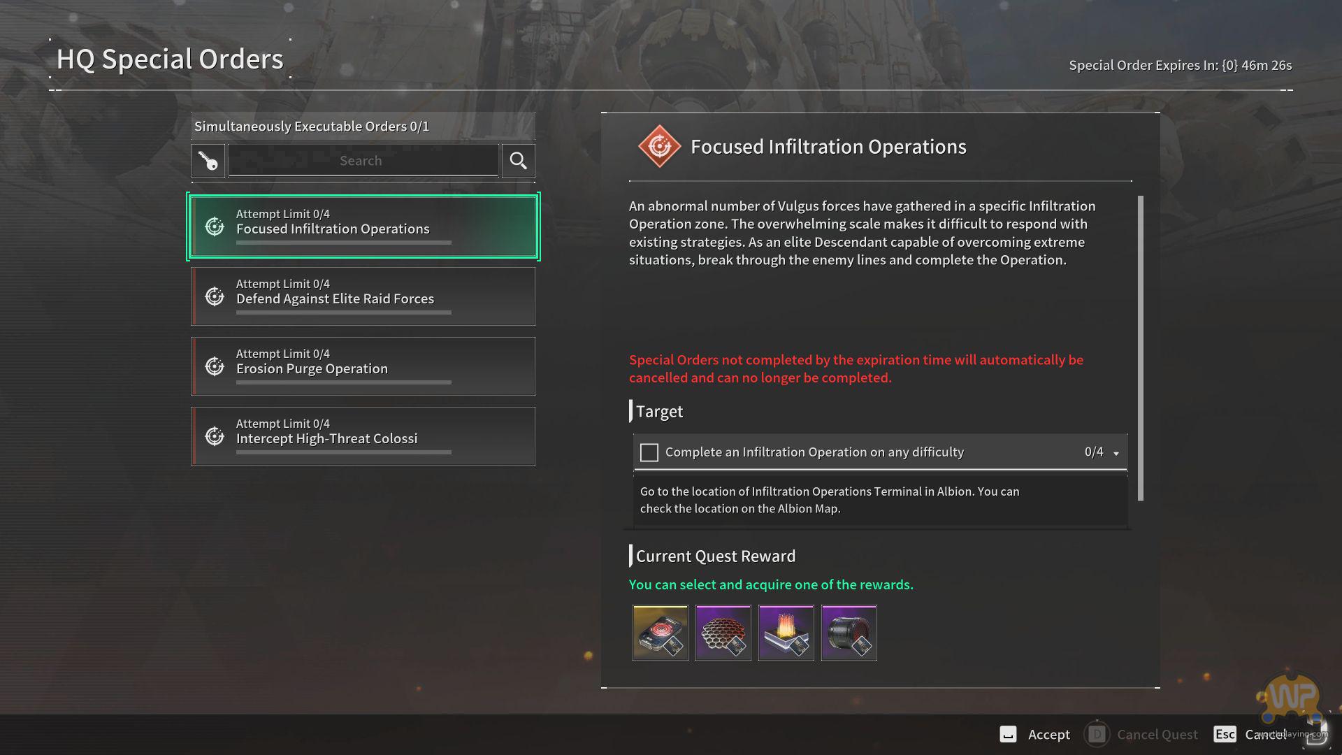Click the Cancel Quest button

(1156, 734)
